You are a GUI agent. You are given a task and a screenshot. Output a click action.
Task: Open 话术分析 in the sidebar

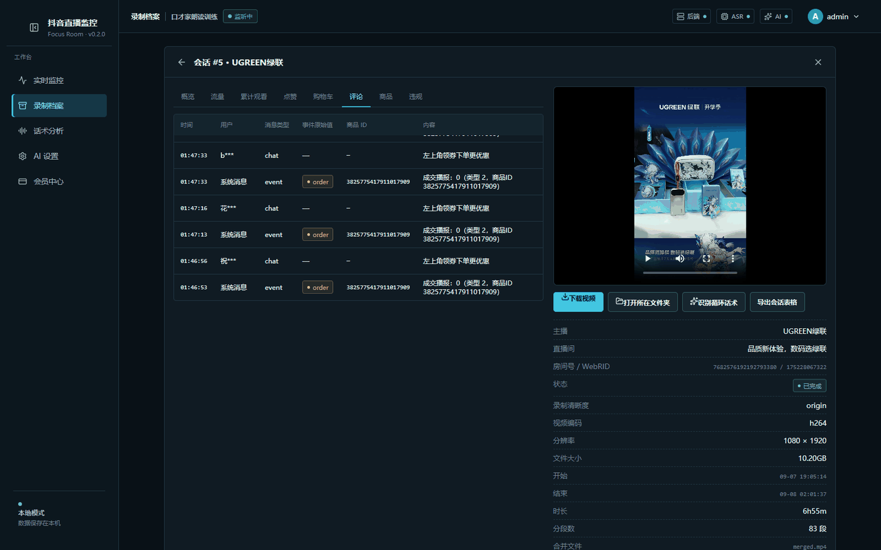[59, 131]
